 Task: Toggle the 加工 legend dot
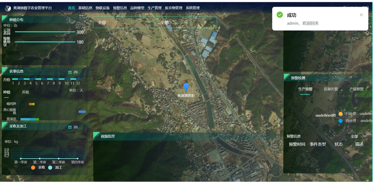50,168
